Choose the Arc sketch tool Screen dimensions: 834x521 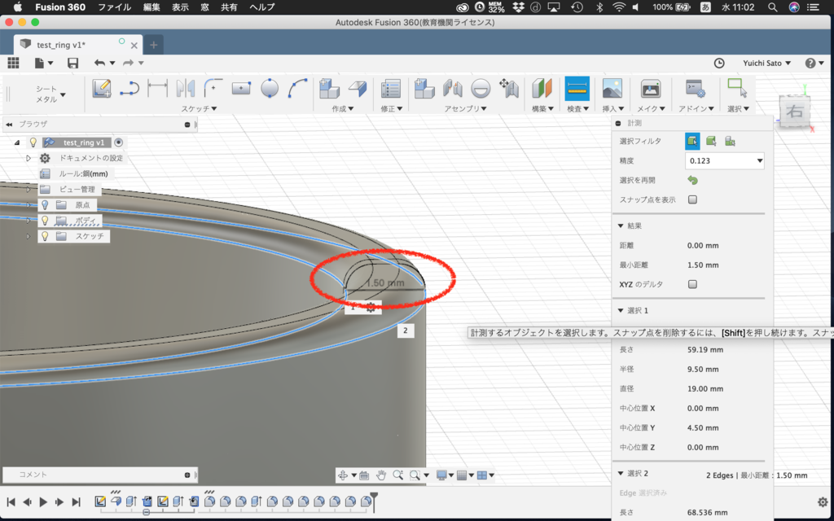click(297, 88)
